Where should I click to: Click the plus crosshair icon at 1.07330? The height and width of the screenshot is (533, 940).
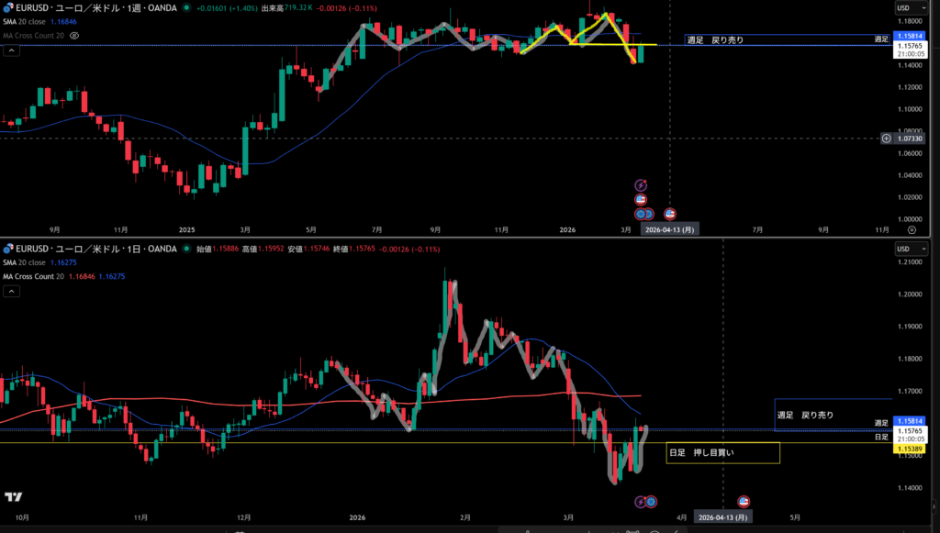click(886, 139)
